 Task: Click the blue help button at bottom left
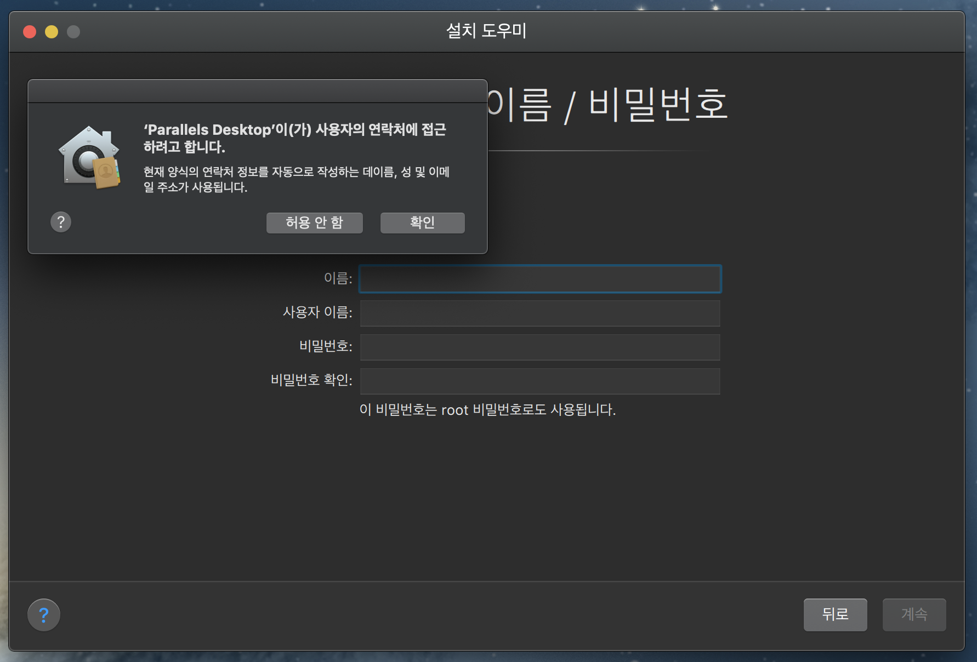pyautogui.click(x=44, y=615)
